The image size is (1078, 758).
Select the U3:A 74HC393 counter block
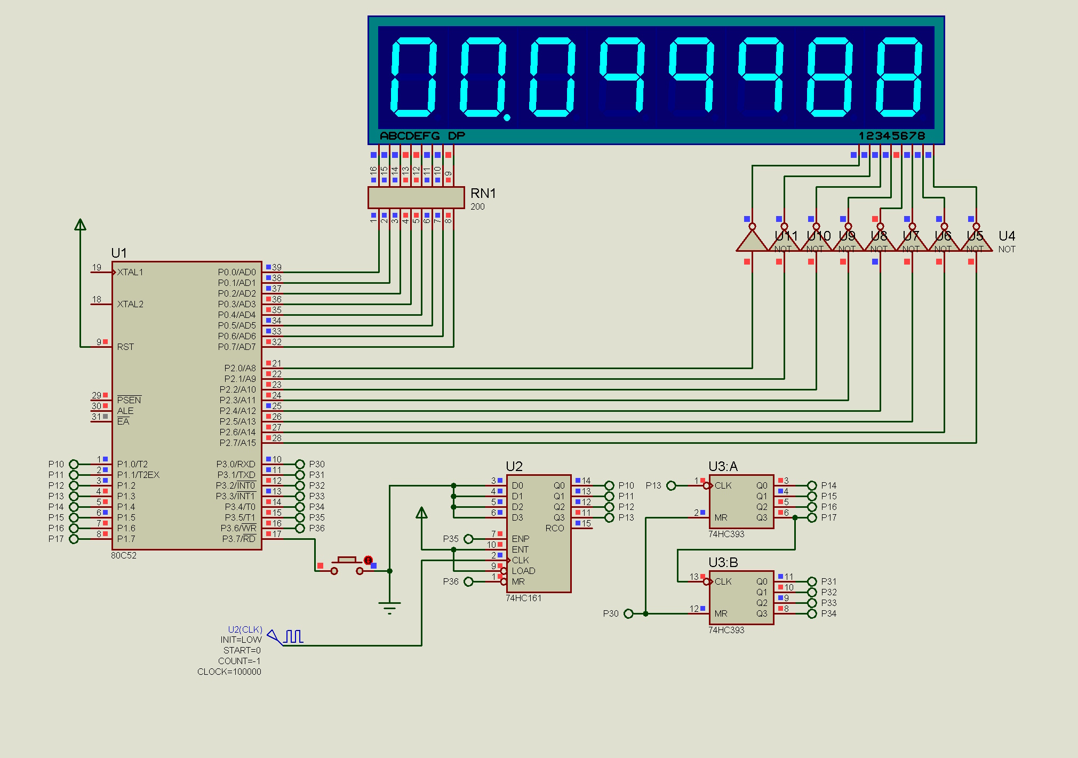(x=741, y=501)
